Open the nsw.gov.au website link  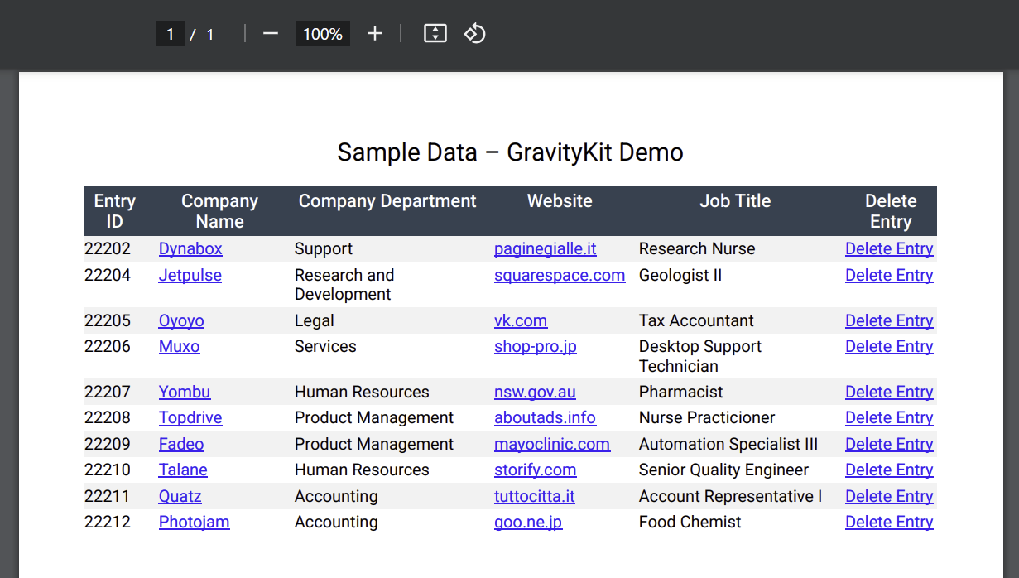coord(535,393)
